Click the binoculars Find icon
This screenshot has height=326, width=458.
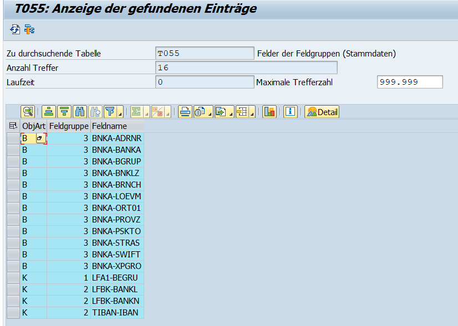coord(79,112)
